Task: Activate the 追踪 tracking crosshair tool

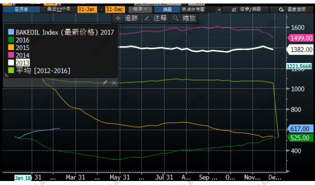Action: point(127,18)
